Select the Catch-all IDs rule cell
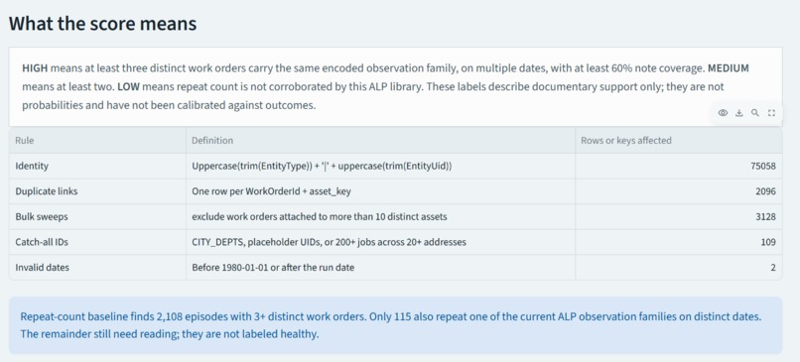 click(x=97, y=242)
